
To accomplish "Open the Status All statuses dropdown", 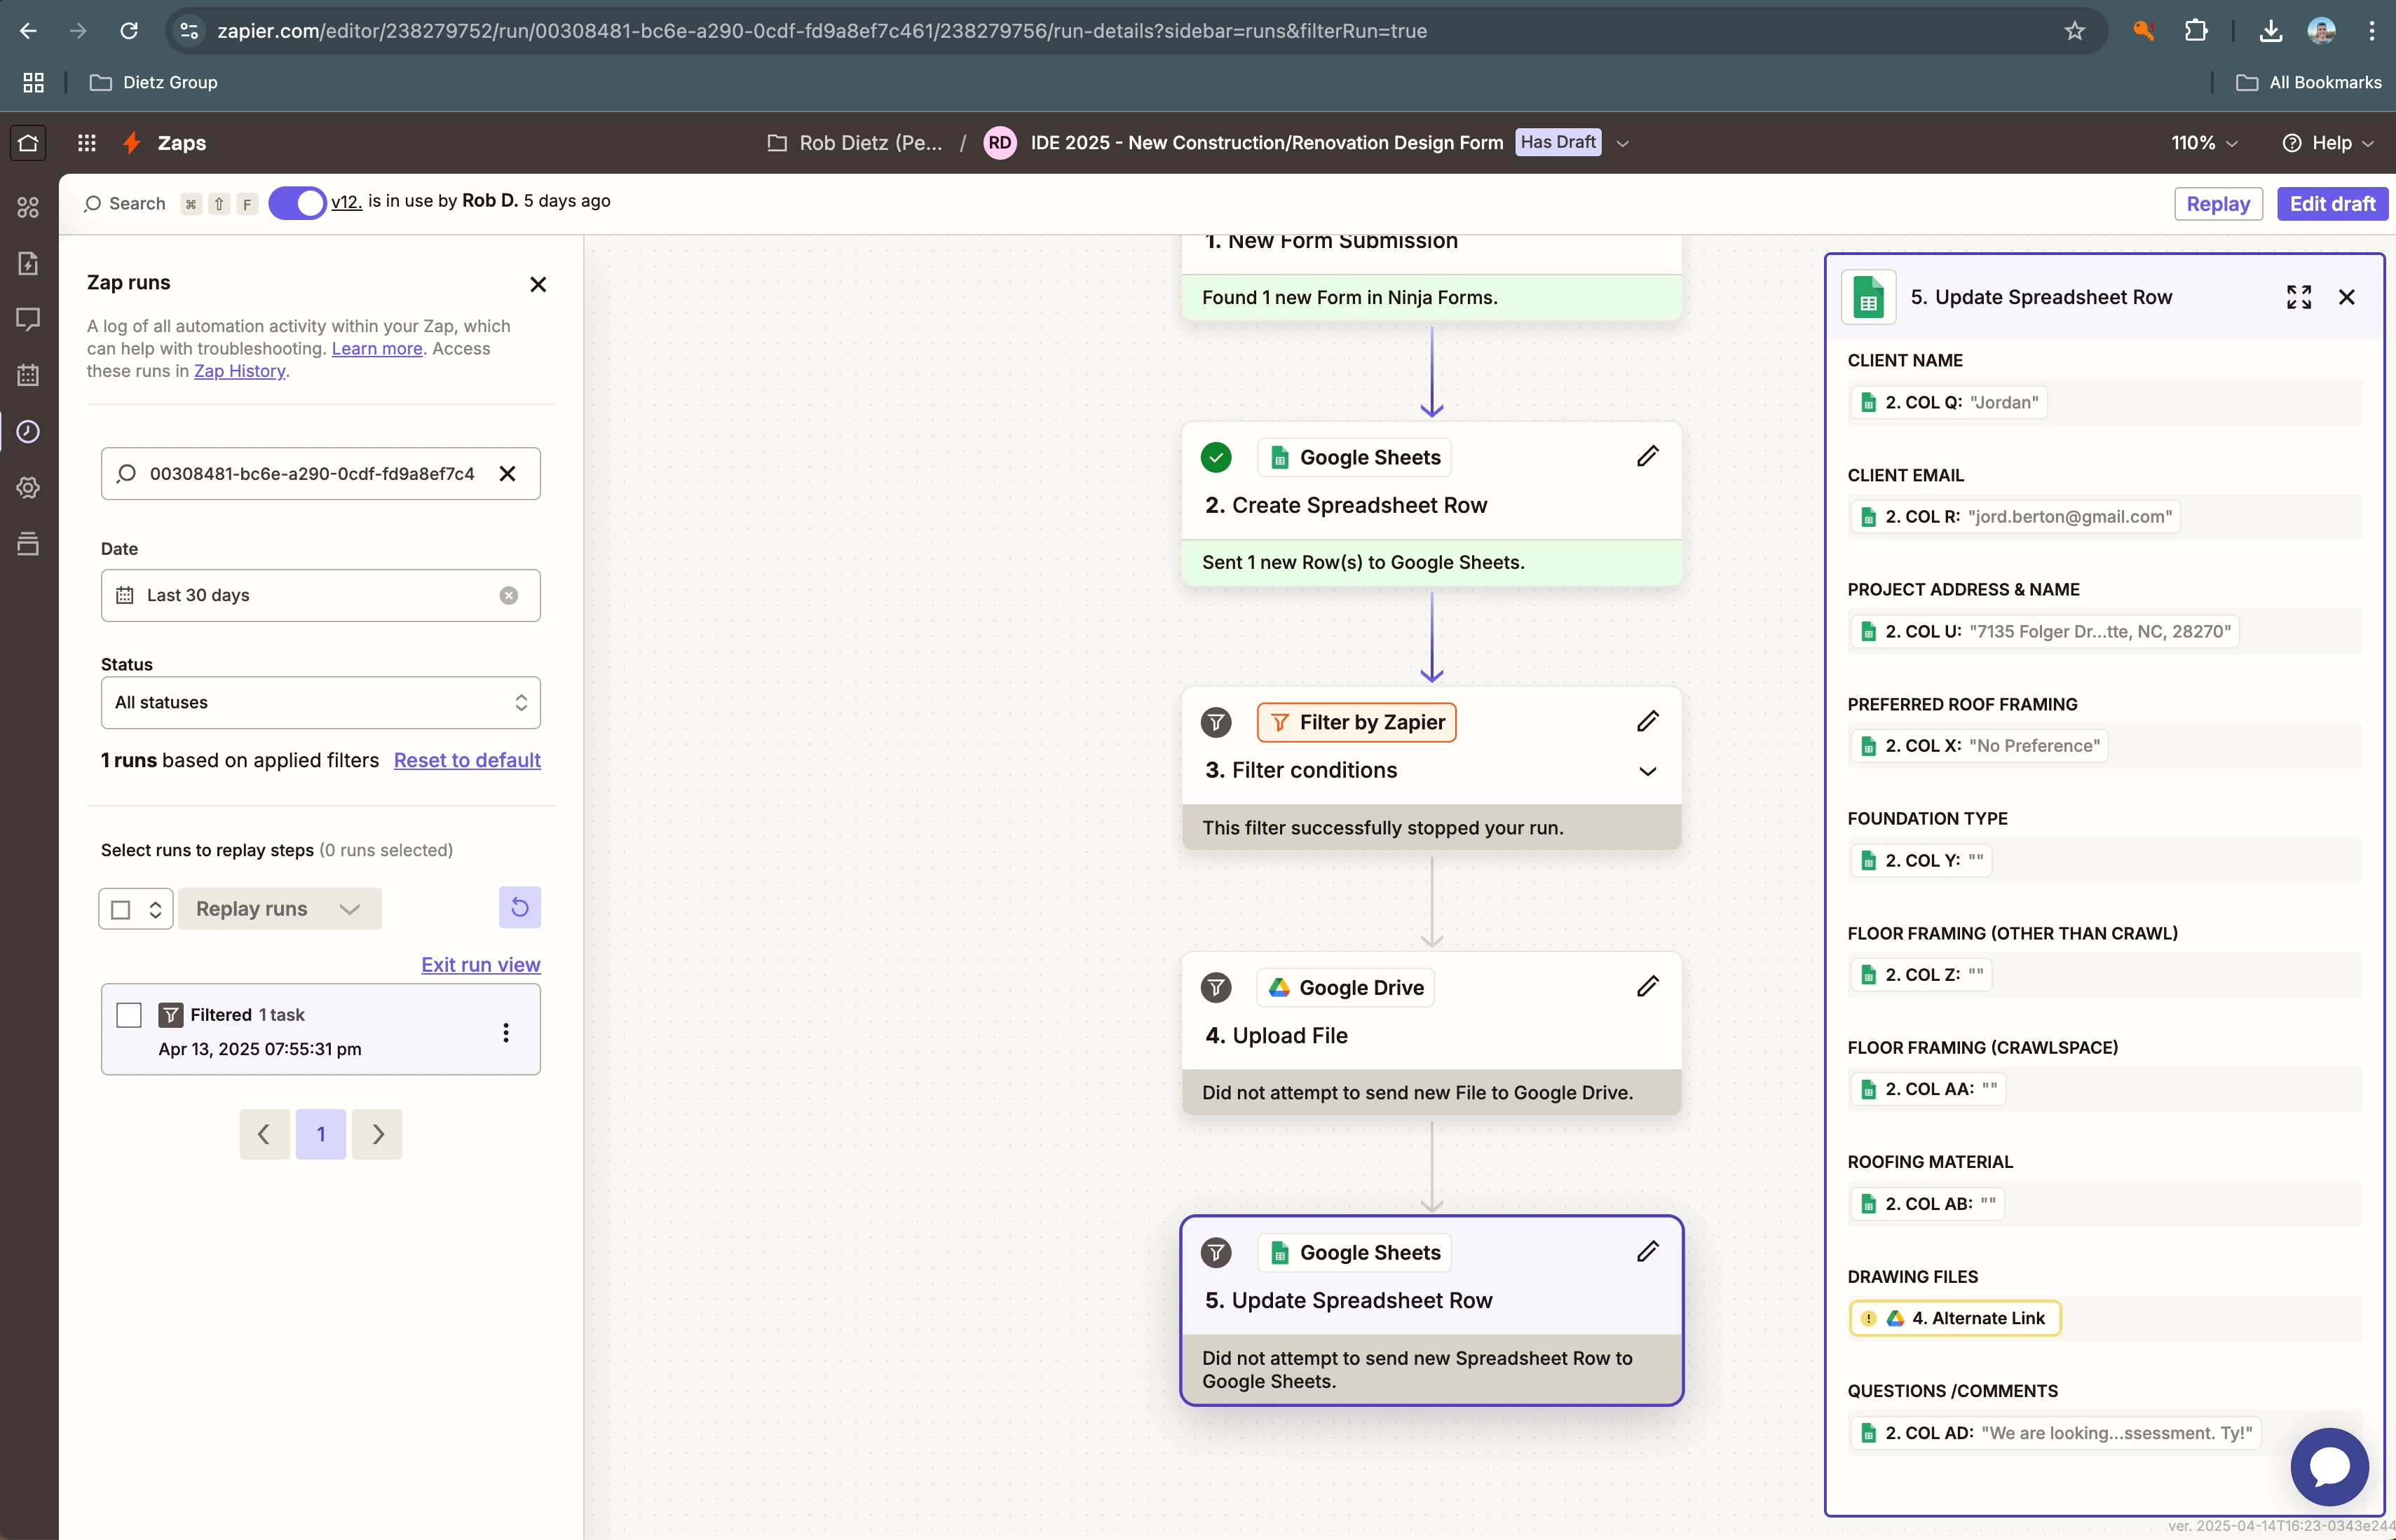I will (x=321, y=703).
